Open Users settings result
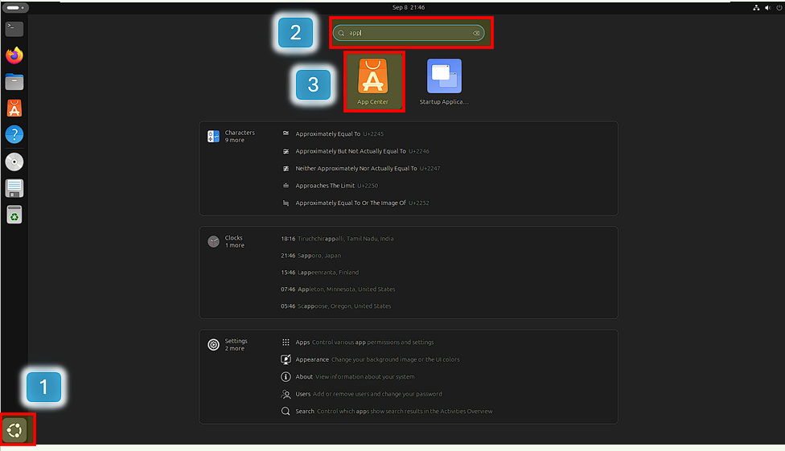The image size is (785, 451). point(368,394)
